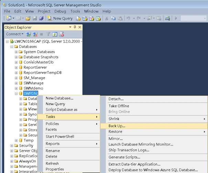Viewport: 208px width, 173px height.
Task: Open the Edit menu
Action: 18,11
